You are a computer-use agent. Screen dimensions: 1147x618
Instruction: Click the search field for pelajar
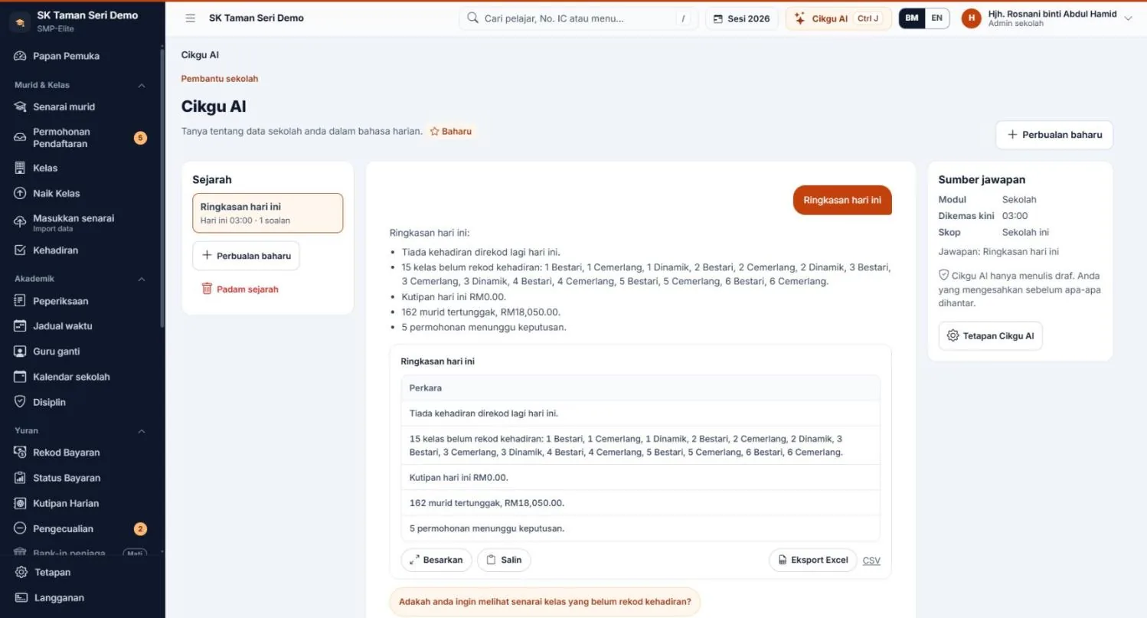click(577, 18)
